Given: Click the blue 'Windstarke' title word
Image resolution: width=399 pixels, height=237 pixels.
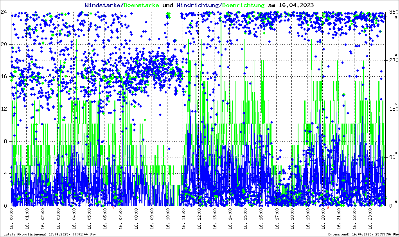Looking at the screenshot, I should click(x=102, y=5).
